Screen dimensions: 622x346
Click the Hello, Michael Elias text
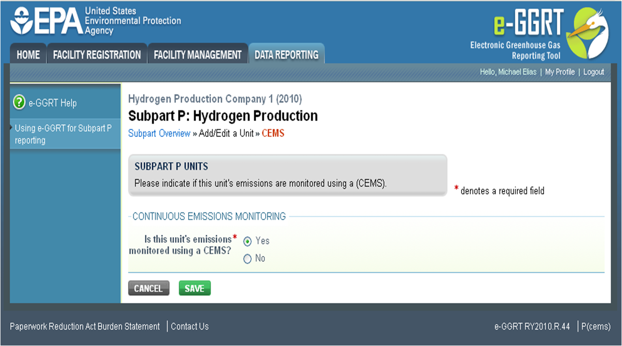point(508,72)
